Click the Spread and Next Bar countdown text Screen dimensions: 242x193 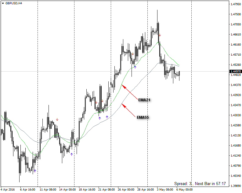click(x=200, y=184)
